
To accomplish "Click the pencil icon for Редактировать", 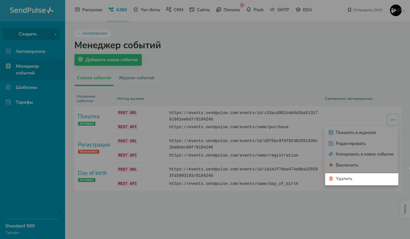I will 331,144.
